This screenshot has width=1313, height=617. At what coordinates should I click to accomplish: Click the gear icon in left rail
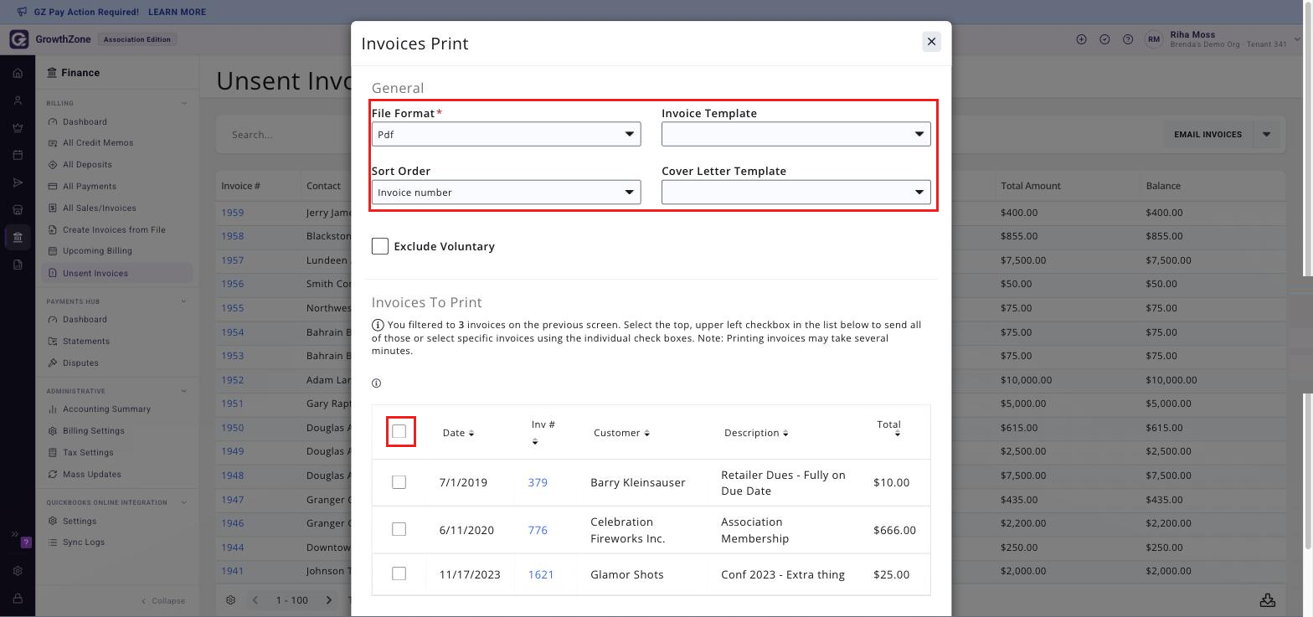click(18, 571)
